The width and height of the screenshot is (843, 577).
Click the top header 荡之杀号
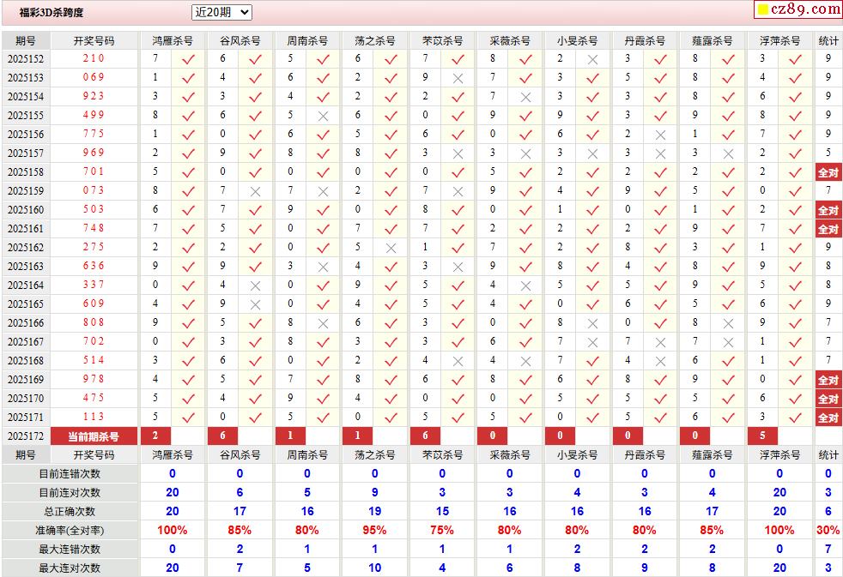click(375, 41)
